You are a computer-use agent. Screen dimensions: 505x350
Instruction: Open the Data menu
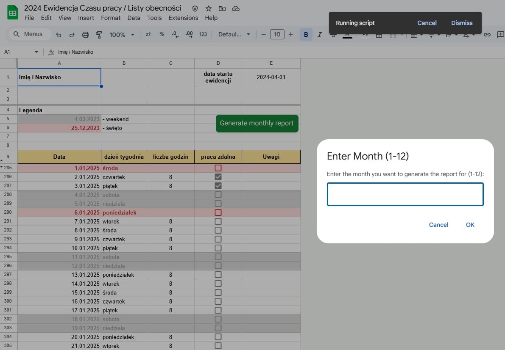tap(134, 18)
